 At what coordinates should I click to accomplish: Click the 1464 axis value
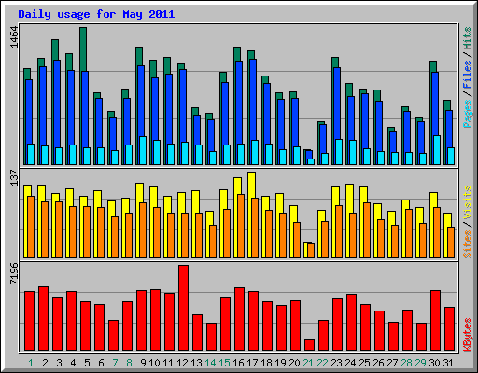pyautogui.click(x=15, y=37)
